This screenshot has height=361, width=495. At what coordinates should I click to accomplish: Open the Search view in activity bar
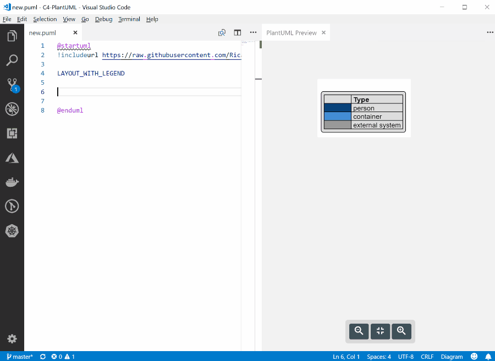pos(12,60)
